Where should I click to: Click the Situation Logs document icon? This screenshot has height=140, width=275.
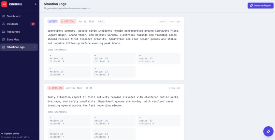tap(3, 47)
